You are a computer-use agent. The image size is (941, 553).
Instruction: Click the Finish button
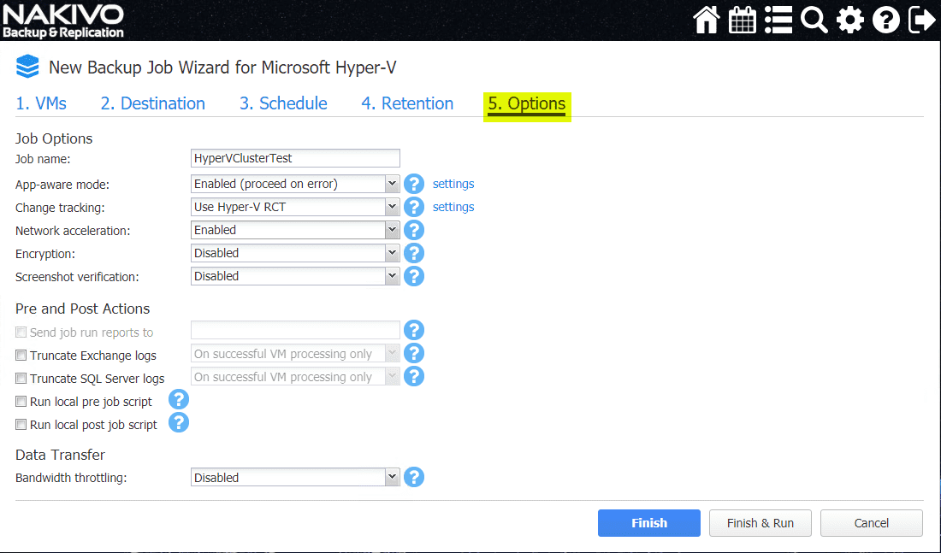tap(648, 523)
